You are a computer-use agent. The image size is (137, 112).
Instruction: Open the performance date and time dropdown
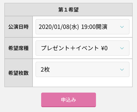[x=82, y=27]
